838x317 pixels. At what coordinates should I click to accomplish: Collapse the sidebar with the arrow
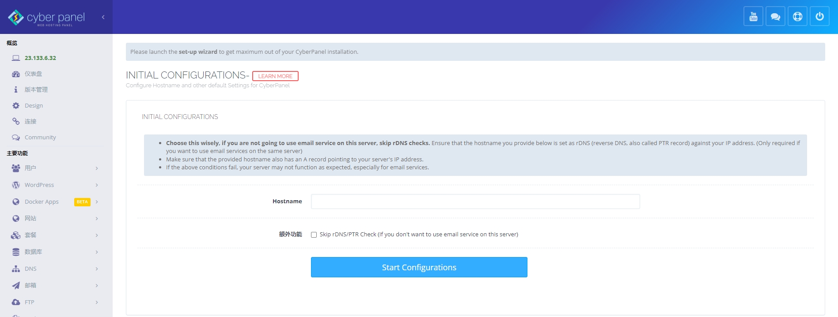click(x=103, y=17)
